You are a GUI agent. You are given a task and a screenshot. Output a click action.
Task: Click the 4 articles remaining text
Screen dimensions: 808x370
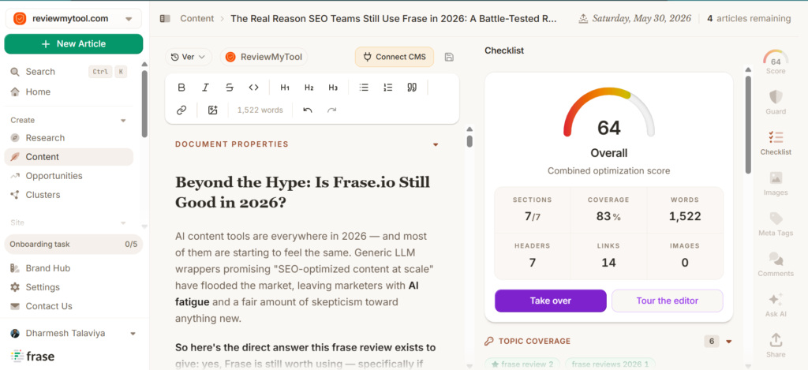point(749,19)
